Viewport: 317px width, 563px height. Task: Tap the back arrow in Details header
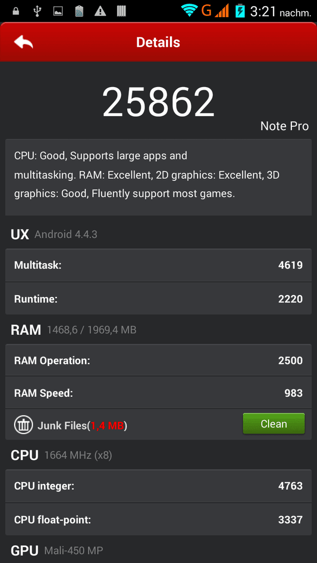tap(23, 42)
